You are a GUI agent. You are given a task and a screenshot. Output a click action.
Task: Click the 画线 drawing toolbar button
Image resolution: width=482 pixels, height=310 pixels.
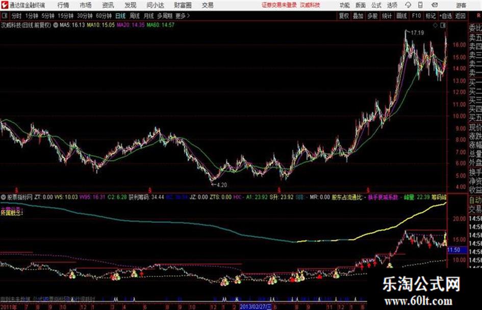pos(401,16)
